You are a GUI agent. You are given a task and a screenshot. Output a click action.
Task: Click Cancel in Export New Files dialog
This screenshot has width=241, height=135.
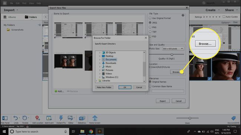tap(178, 101)
